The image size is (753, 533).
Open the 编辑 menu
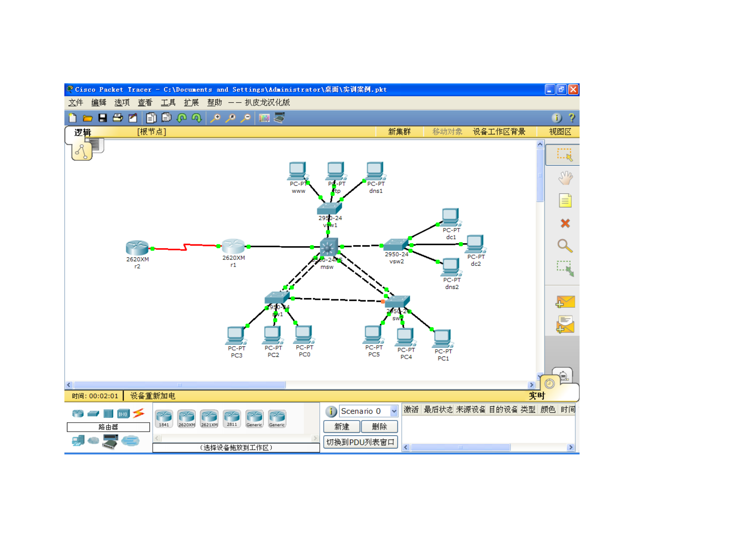pos(99,103)
